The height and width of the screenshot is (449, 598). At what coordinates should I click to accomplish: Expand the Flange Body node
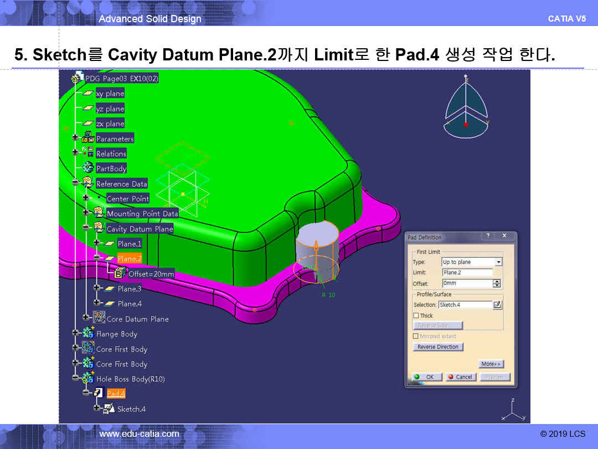75,333
